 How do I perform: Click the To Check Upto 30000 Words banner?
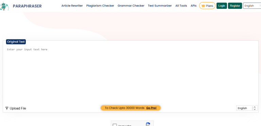[130, 108]
